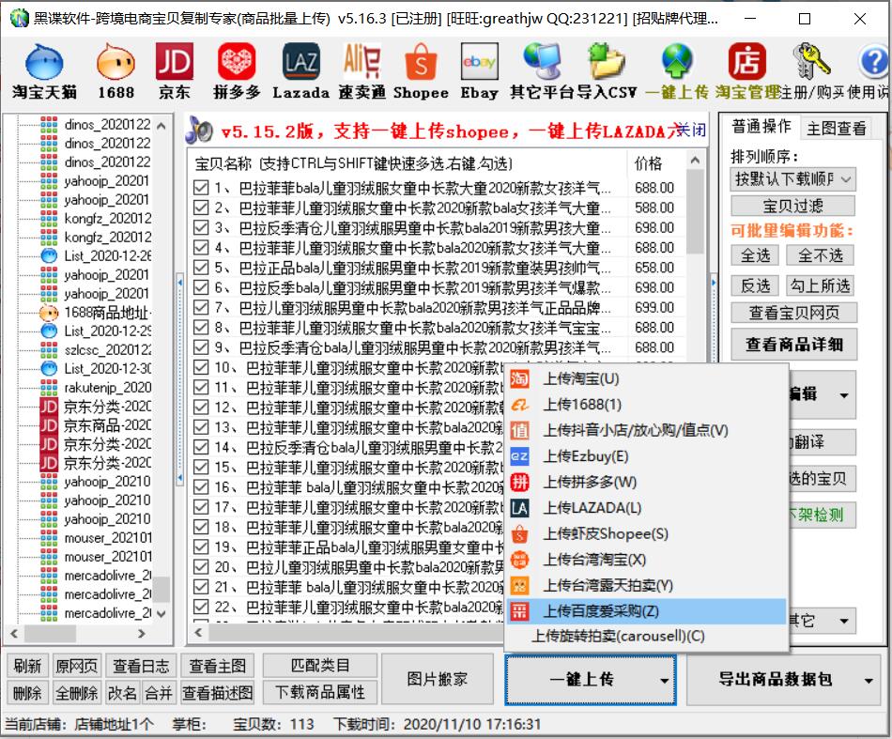
Task: Click the product list vertical scrollbar thumb
Action: point(695,211)
